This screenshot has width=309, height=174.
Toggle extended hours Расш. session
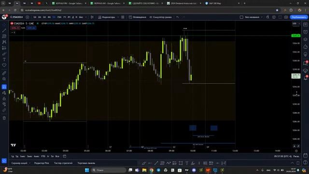[296, 156]
